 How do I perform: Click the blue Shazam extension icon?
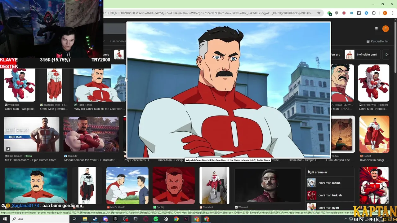366,13
